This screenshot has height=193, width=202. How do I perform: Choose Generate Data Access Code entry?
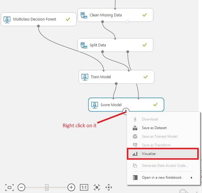coord(163,165)
